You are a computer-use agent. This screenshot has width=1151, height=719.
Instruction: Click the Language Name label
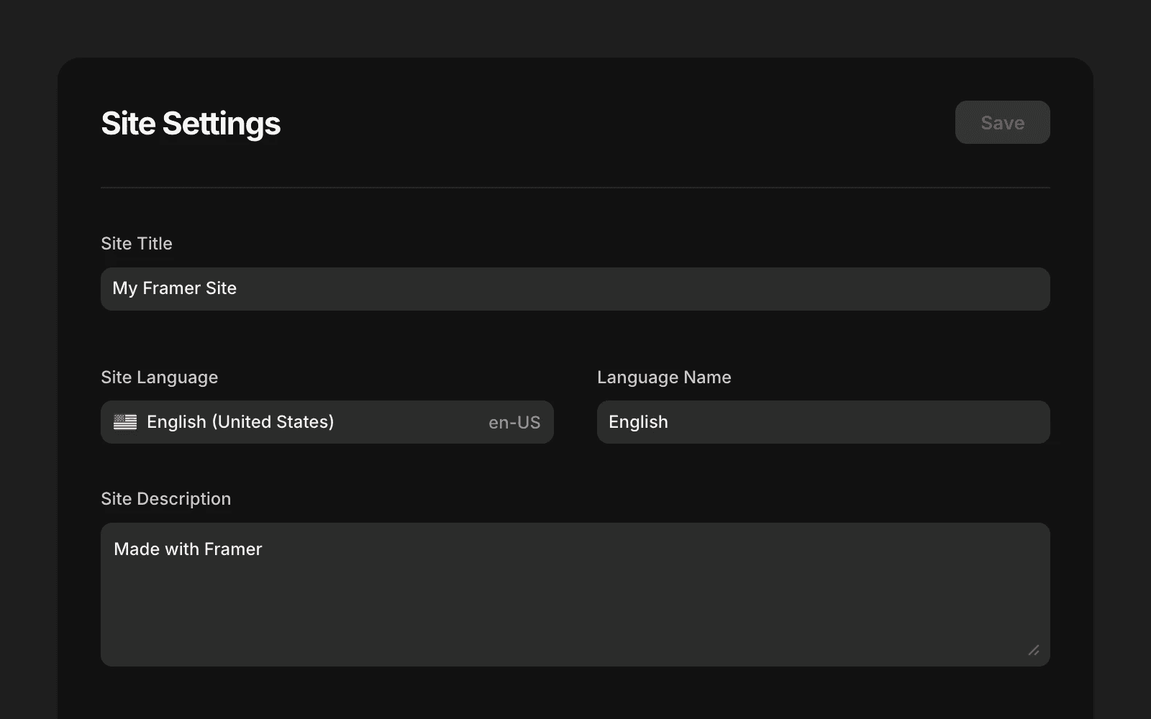664,377
